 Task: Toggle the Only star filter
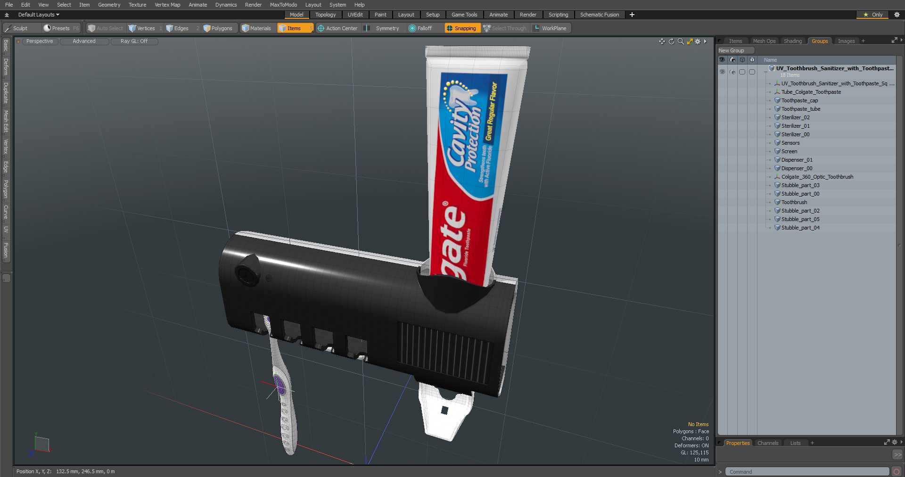pyautogui.click(x=872, y=15)
